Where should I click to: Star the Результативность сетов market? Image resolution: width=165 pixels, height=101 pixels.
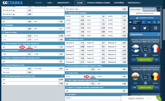pyautogui.click(x=3, y=65)
